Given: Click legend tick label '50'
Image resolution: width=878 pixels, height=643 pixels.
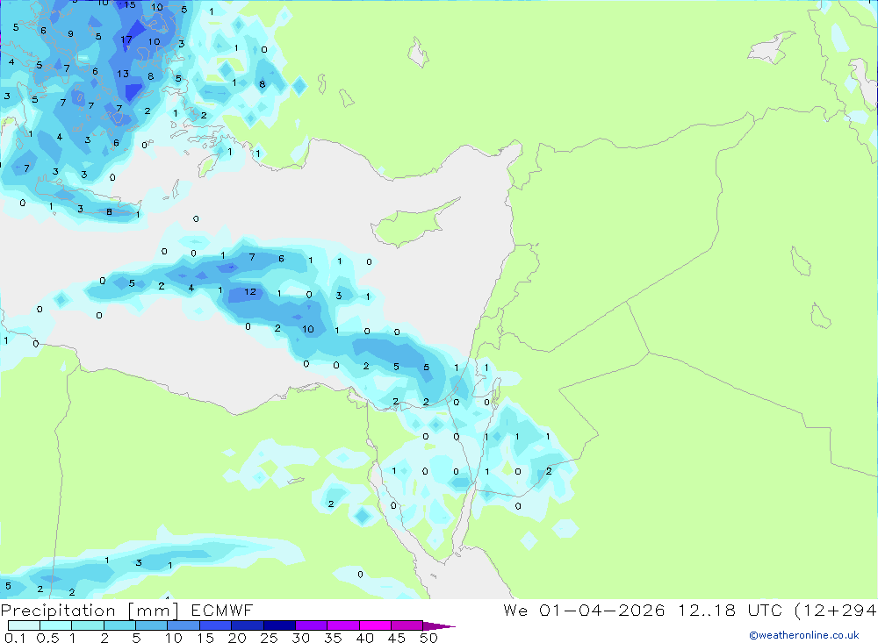Looking at the screenshot, I should point(428,638).
